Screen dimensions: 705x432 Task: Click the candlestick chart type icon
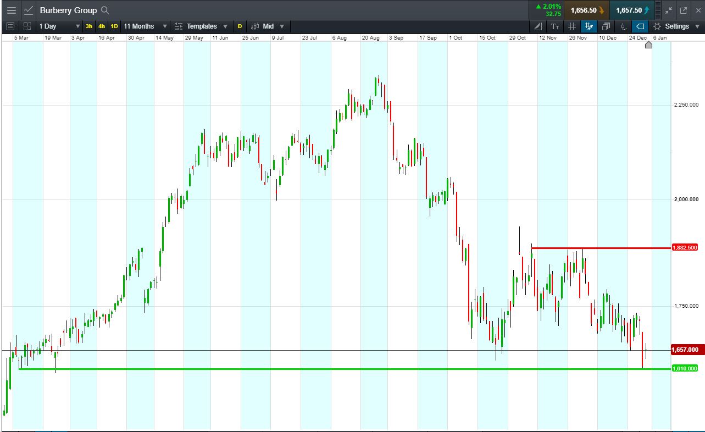pyautogui.click(x=255, y=26)
